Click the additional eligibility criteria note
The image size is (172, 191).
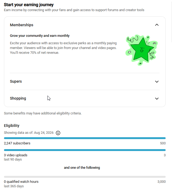tap(43, 113)
